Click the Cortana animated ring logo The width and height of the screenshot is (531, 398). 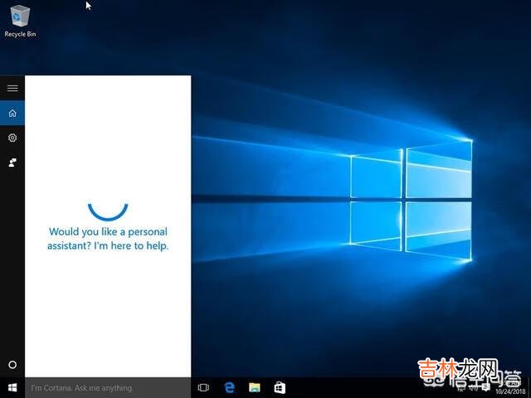(108, 207)
